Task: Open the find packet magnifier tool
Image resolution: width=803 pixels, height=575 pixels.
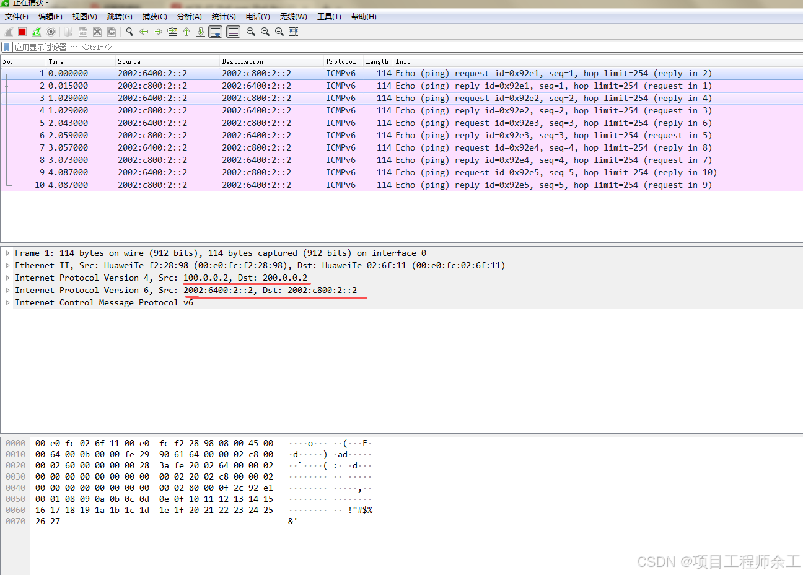Action: tap(129, 32)
